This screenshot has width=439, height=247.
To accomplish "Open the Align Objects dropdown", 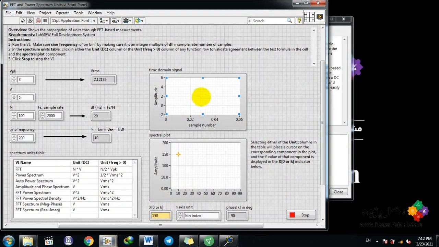I will pos(104,21).
